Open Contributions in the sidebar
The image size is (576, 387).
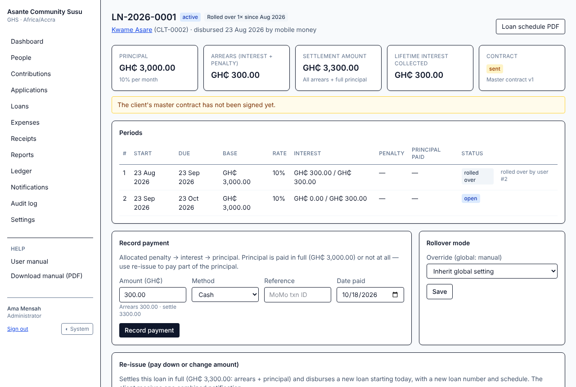point(31,74)
